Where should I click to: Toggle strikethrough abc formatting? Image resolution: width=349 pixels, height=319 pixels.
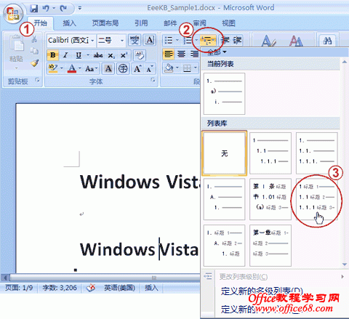98,55
